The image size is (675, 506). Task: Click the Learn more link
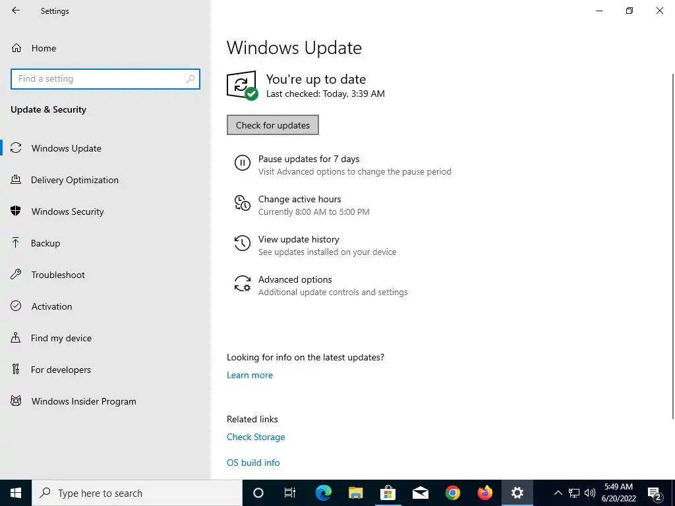[x=250, y=375]
